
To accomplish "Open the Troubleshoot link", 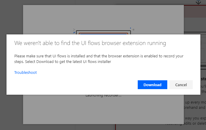I will click(25, 72).
